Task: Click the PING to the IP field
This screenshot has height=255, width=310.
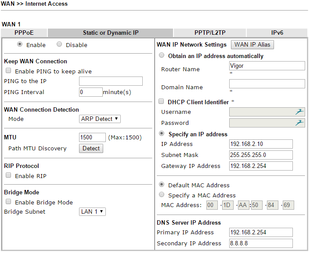Action: 111,81
